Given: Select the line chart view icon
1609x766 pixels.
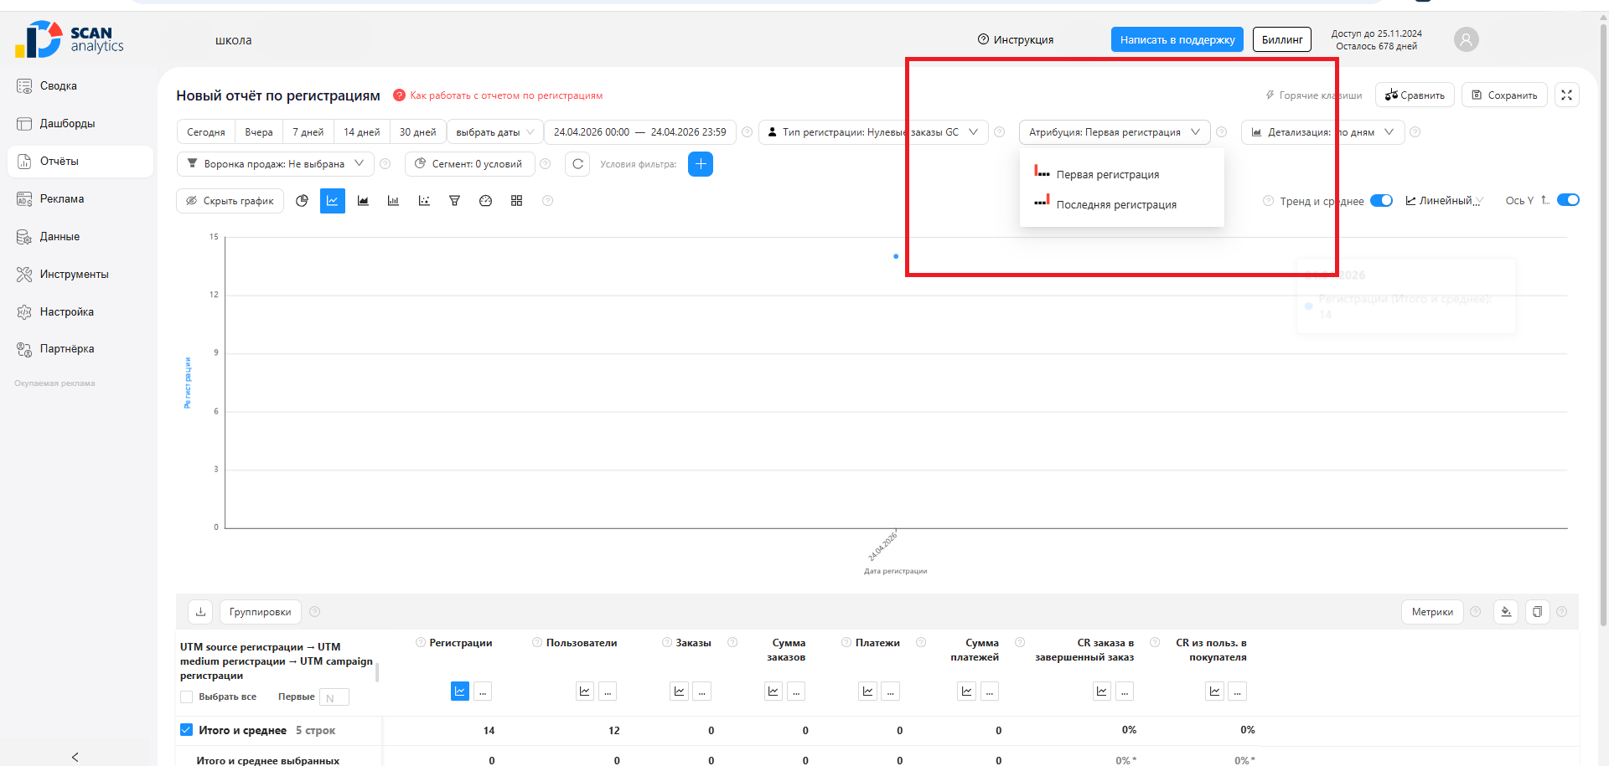Looking at the screenshot, I should [333, 201].
